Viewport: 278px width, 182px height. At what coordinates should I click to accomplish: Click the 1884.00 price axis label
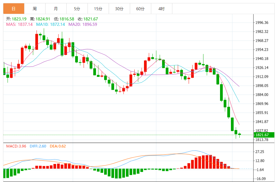(262, 95)
